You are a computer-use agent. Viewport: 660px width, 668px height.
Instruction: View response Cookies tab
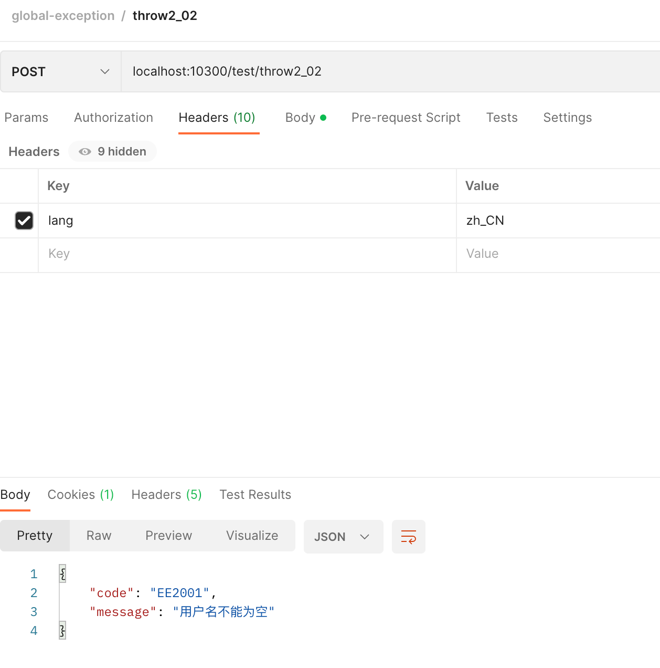(x=80, y=495)
